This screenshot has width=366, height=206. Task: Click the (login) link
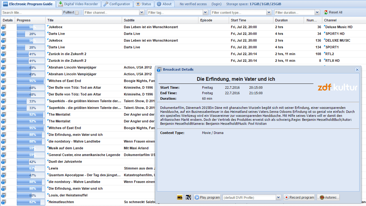(x=216, y=4)
